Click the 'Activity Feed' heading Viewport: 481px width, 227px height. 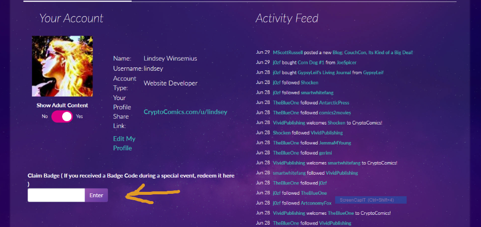[287, 19]
